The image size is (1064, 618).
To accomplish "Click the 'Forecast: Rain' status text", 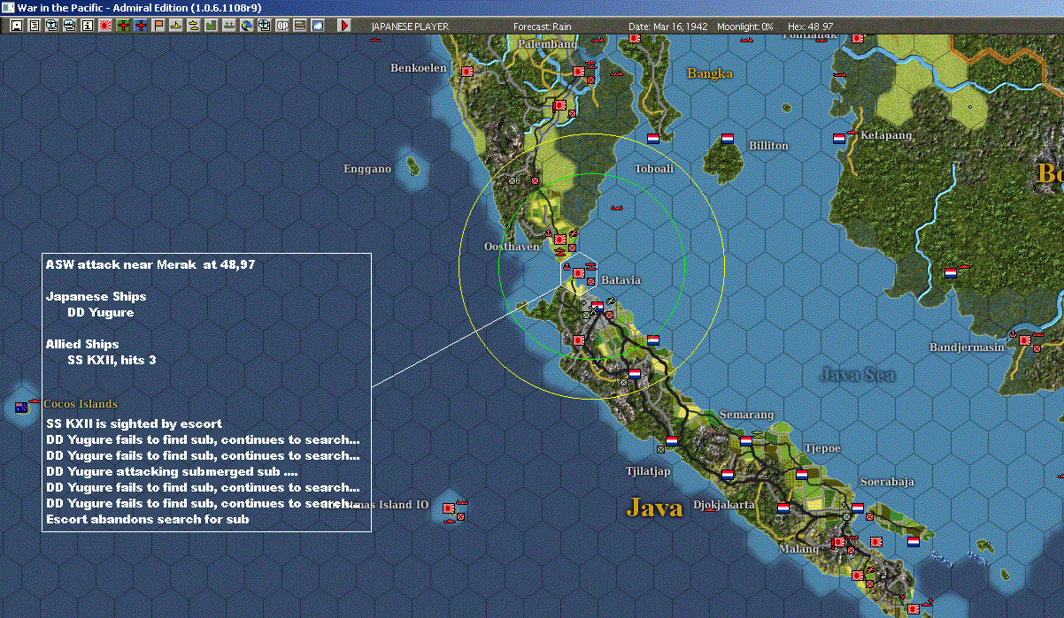I will click(543, 27).
